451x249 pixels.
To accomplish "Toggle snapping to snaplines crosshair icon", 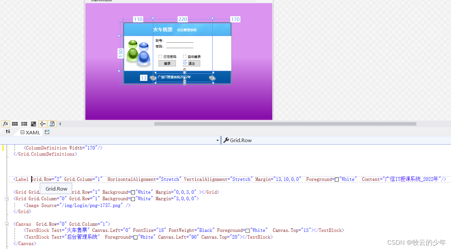I will 43,124.
